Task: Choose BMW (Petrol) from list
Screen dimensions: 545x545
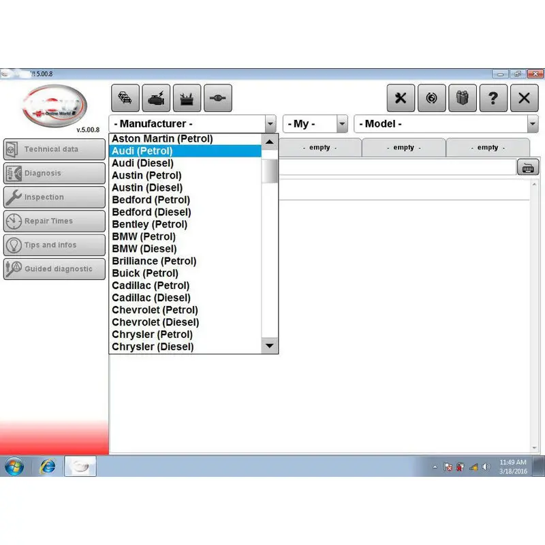Action: [x=185, y=236]
